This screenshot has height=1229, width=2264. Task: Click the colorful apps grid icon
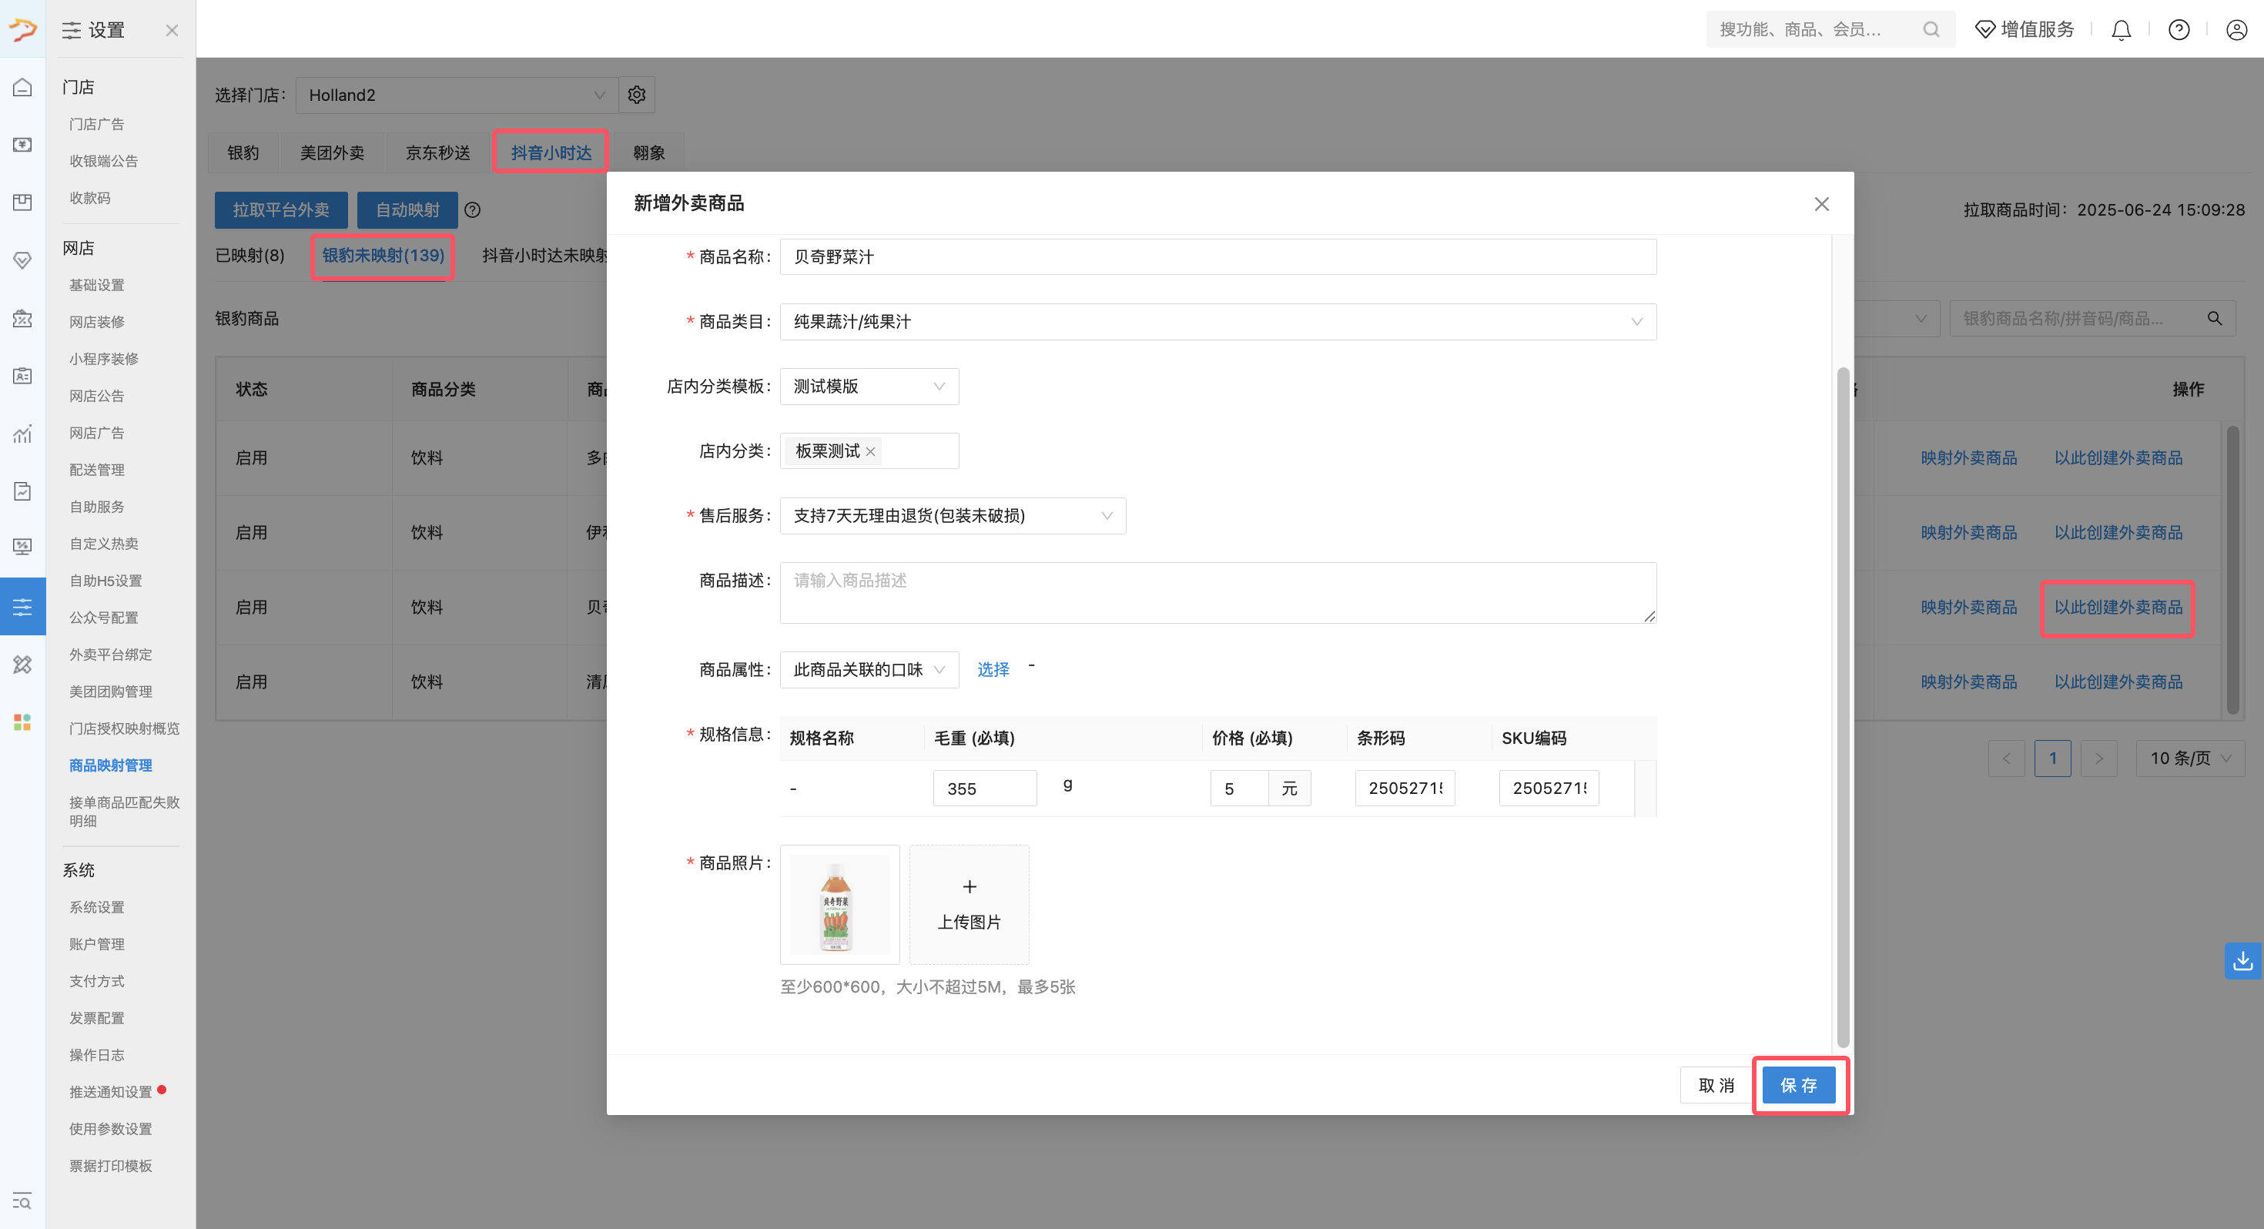click(23, 722)
